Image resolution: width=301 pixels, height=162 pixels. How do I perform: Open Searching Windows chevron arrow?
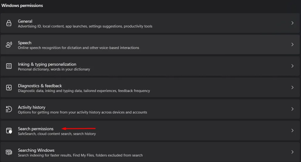tap(292, 152)
